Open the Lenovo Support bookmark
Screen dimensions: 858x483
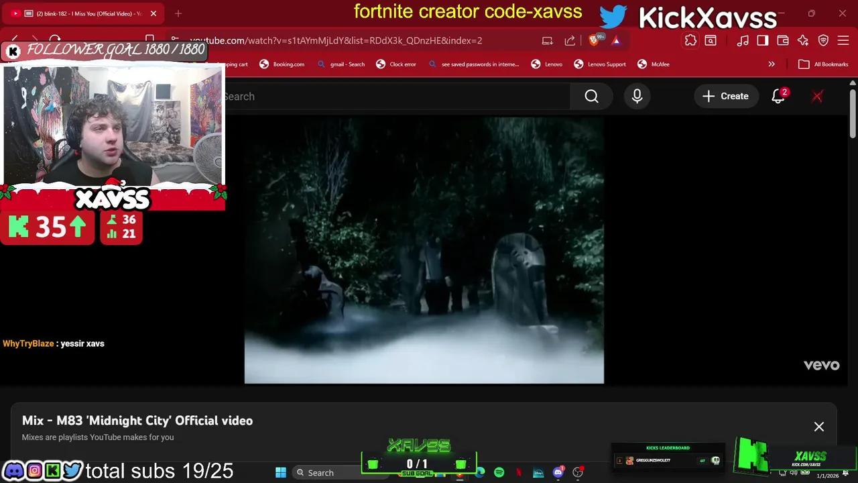tap(600, 64)
